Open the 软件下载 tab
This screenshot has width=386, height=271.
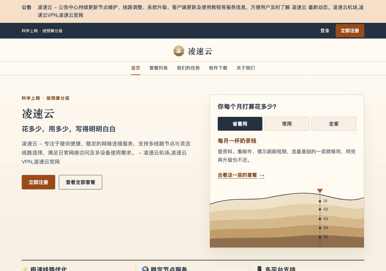pos(218,68)
